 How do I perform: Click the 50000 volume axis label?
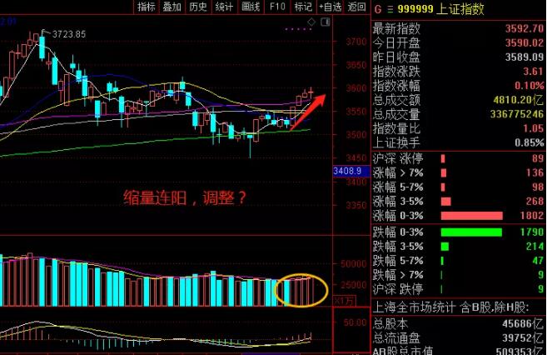tap(354, 264)
